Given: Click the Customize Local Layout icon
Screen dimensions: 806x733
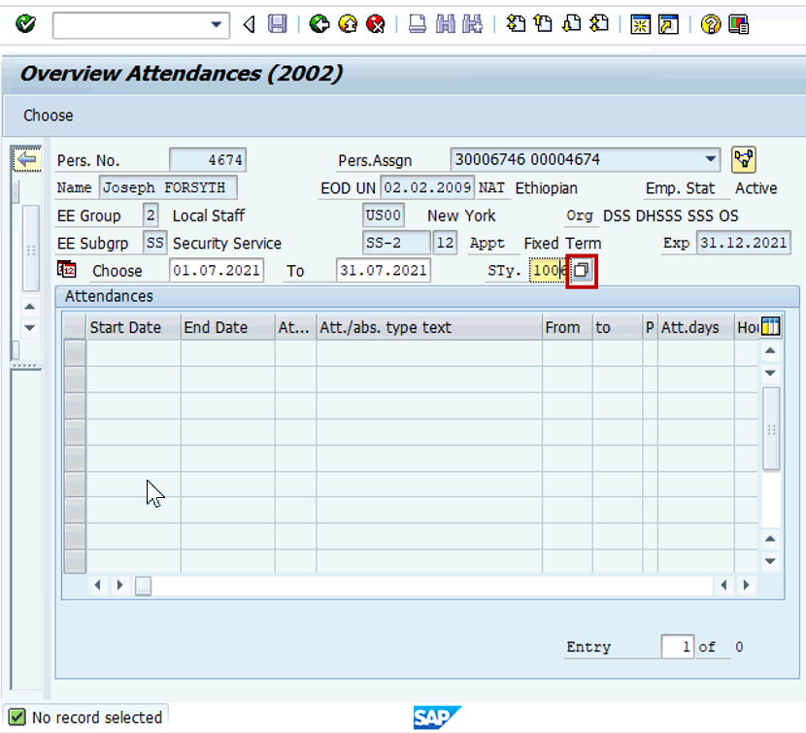Looking at the screenshot, I should pyautogui.click(x=739, y=24).
